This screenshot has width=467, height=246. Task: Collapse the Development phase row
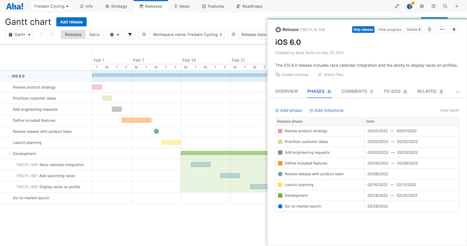10,154
